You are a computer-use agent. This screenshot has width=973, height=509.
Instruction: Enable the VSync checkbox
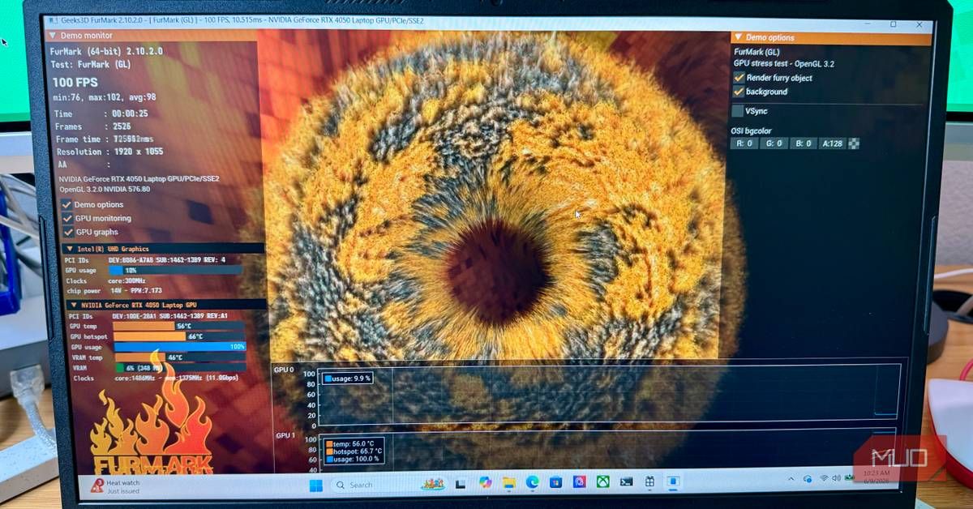coord(737,110)
